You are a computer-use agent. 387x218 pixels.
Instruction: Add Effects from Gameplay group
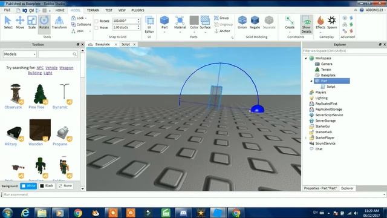(x=320, y=22)
